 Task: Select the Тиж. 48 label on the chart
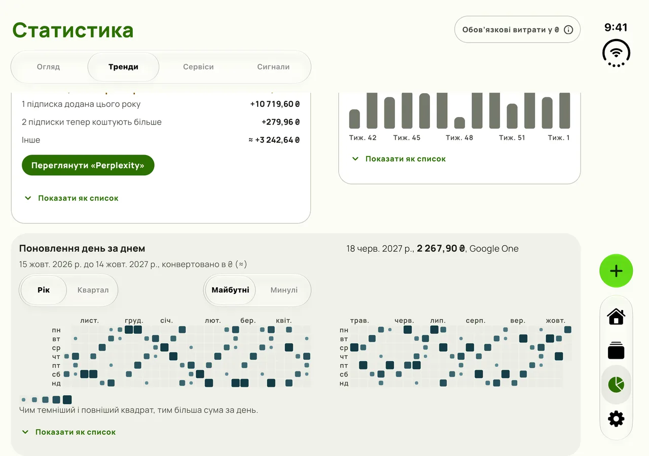coord(459,138)
